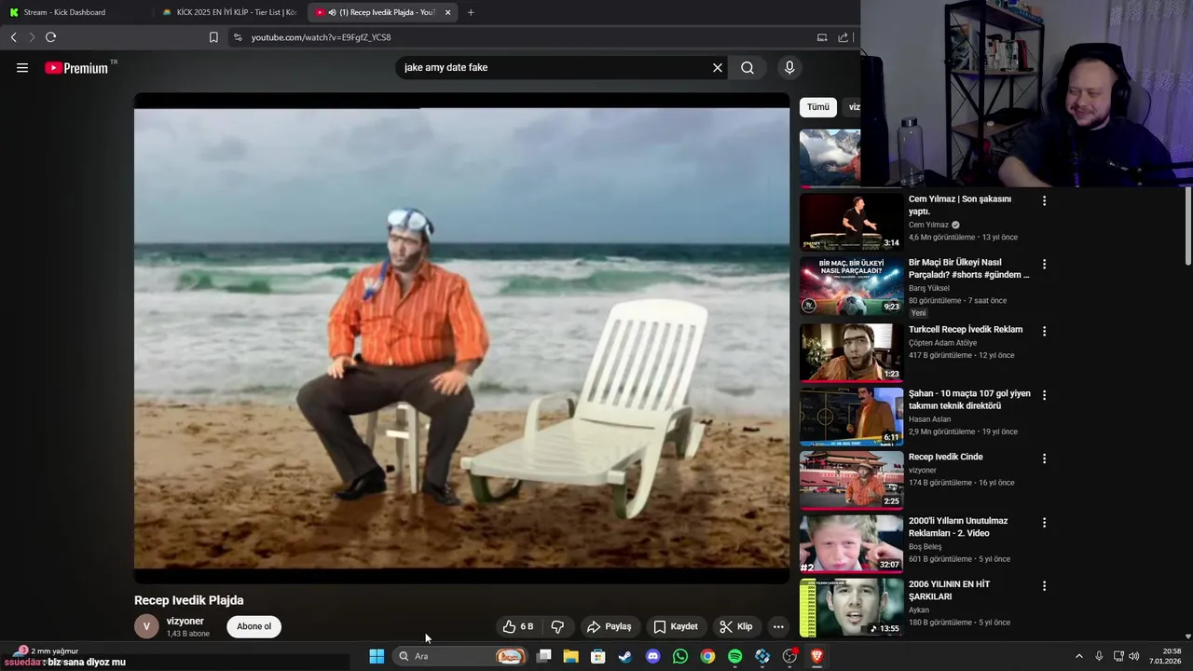
Task: Click Şahan video thumbnail 6:11
Action: point(851,417)
